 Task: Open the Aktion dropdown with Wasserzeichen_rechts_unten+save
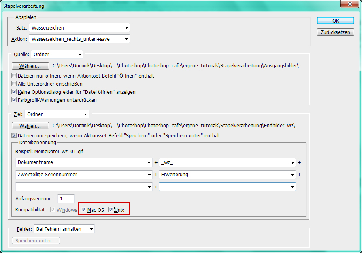[x=79, y=39]
